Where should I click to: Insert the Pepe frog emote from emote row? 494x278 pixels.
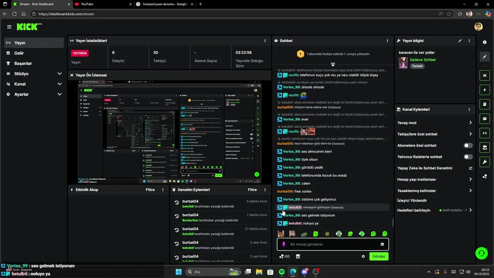click(304, 234)
